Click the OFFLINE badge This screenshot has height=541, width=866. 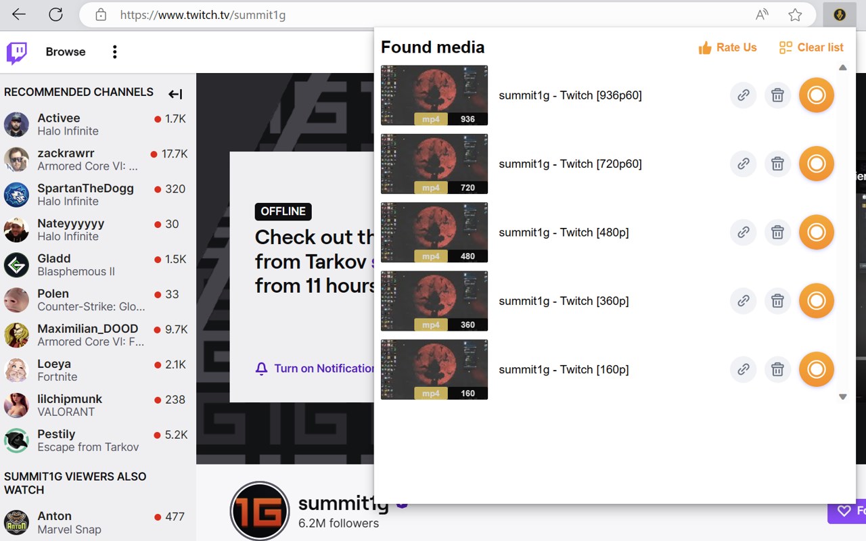283,211
